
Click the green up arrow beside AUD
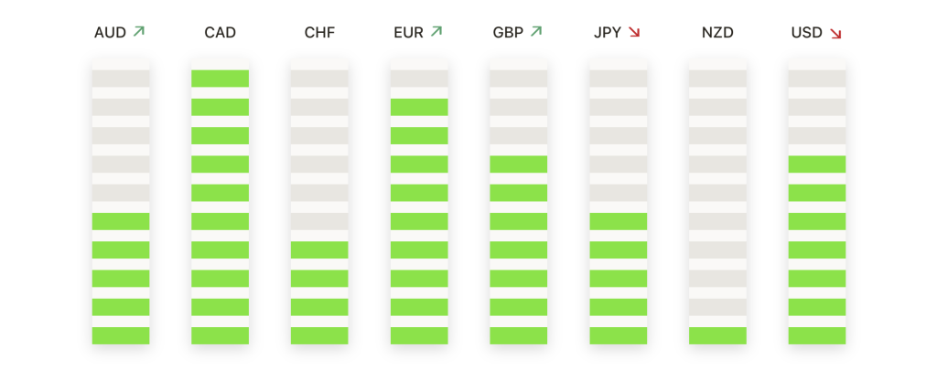click(139, 31)
